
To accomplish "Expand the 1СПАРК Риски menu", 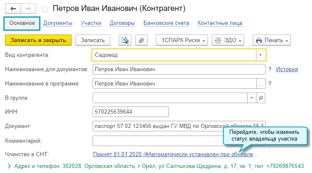I will point(181,40).
